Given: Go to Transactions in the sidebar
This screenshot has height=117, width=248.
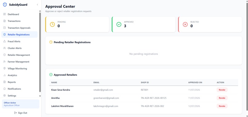Looking at the screenshot, I should tap(19, 21).
